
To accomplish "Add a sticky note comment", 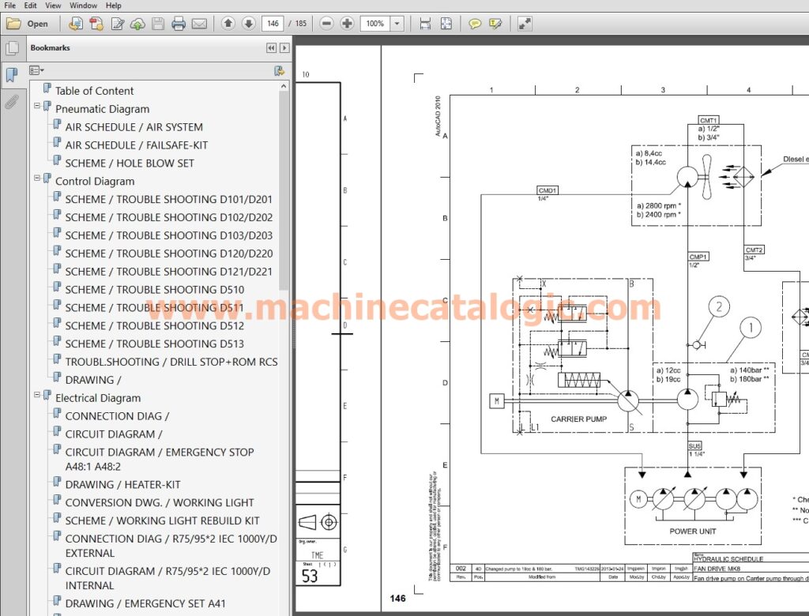I will (x=475, y=23).
